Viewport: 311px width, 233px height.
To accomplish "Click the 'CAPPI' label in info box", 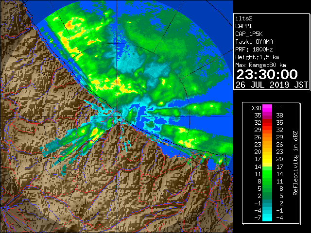I will click(243, 26).
